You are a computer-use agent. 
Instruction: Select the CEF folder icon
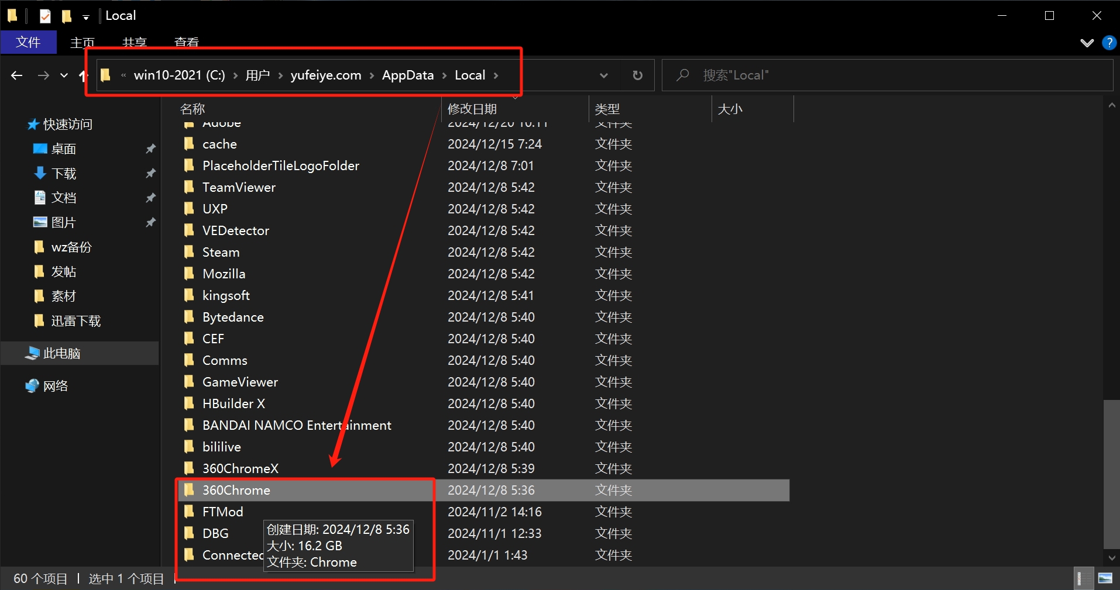(x=188, y=338)
